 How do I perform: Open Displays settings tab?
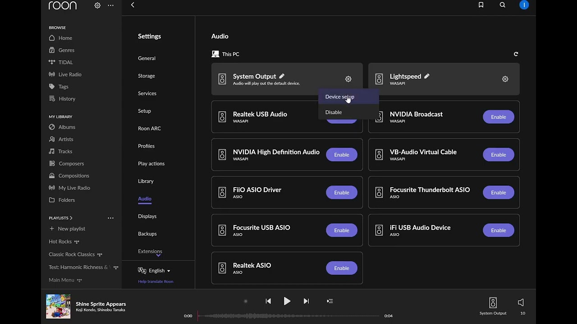(147, 216)
